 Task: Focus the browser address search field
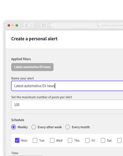coord(87,25)
